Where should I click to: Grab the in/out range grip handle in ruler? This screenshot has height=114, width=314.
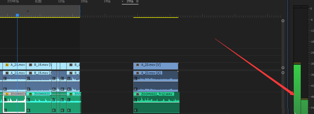[x=28, y=11]
